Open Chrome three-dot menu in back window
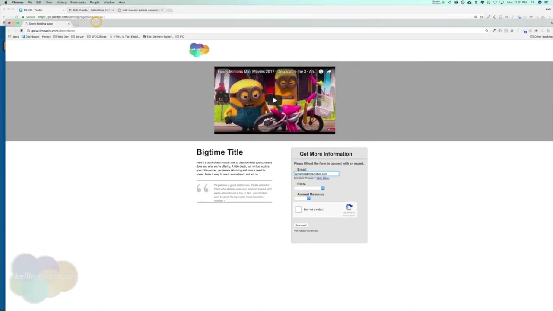553x311 pixels. [x=549, y=17]
